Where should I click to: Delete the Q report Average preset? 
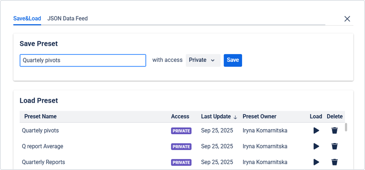tap(334, 146)
